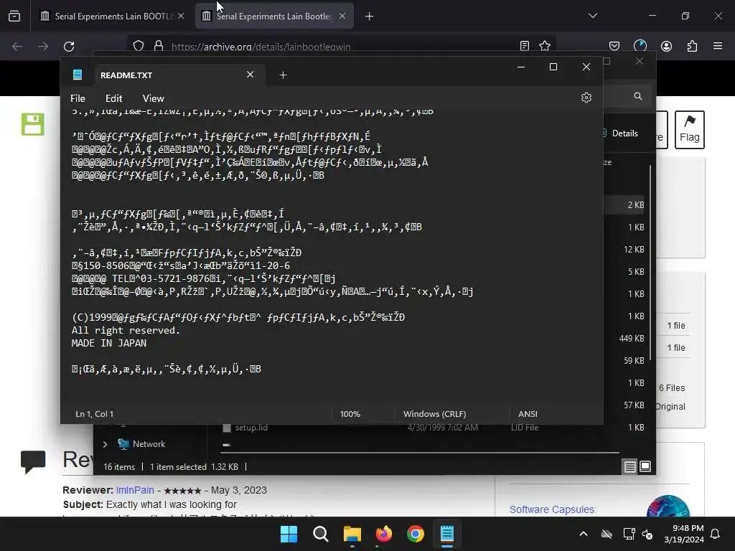Add a new Notepad tab

point(283,75)
